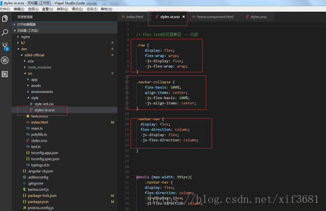This screenshot has width=326, height=211.
Task: Click the @media max-width rule line
Action: point(164,177)
